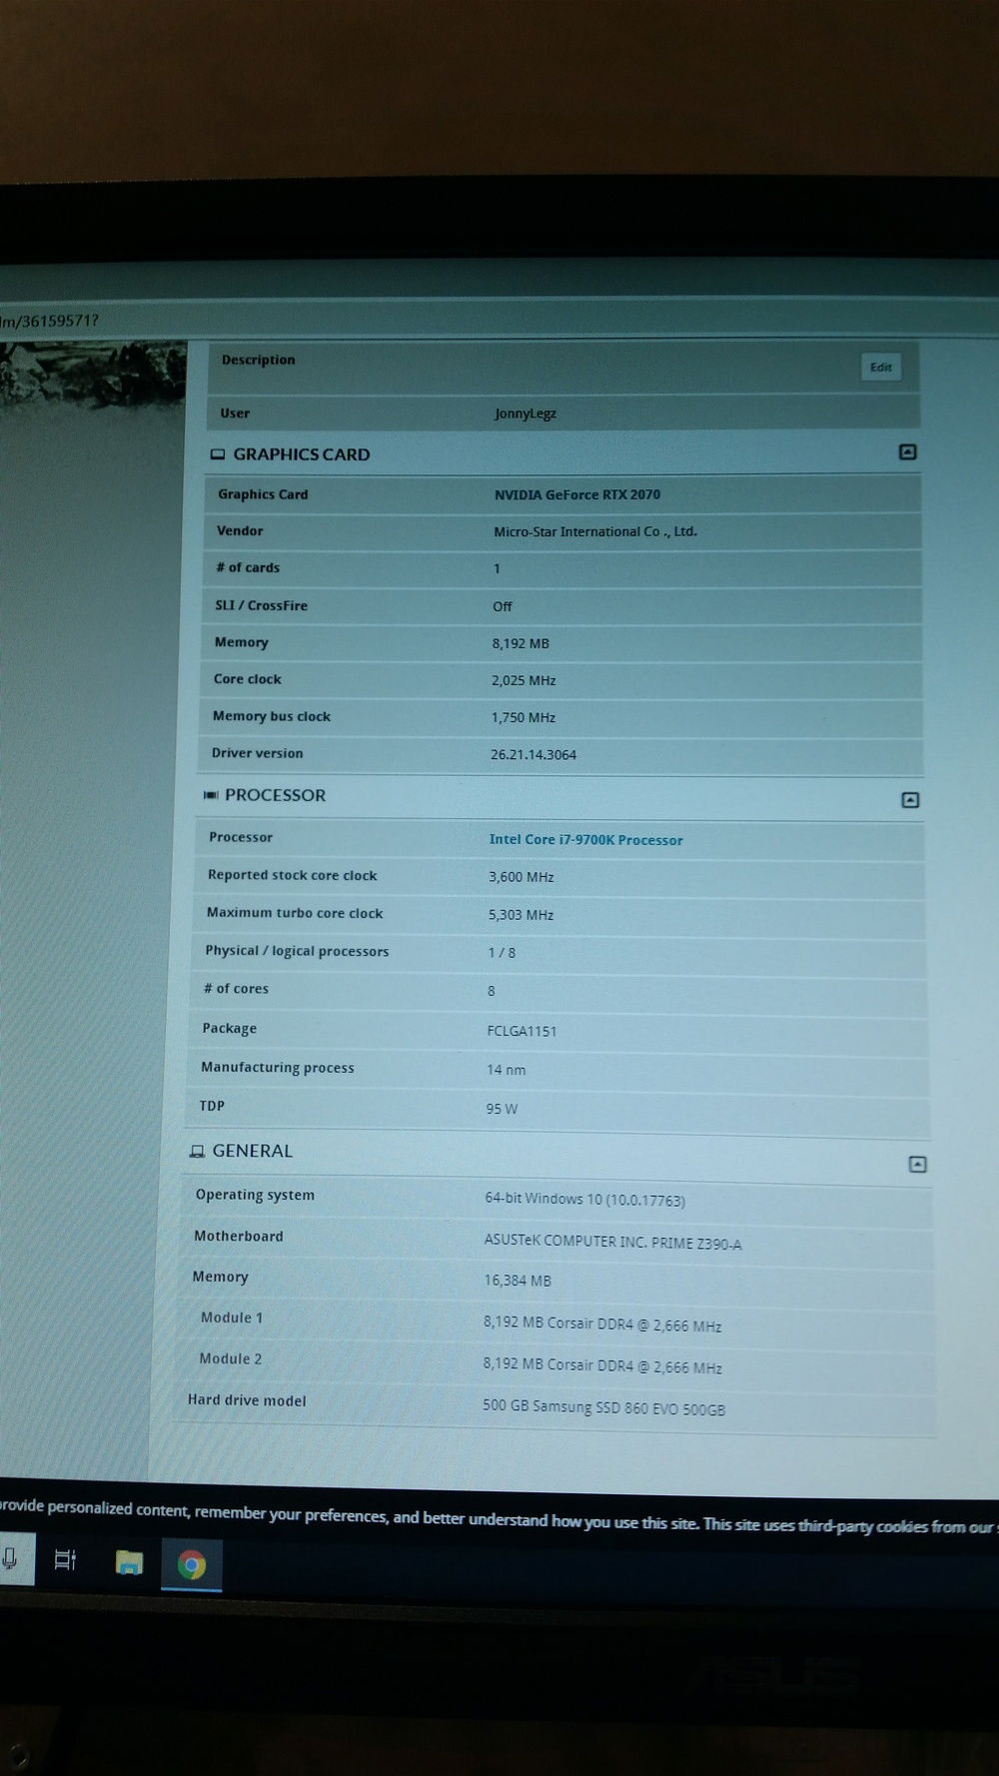Click the PROCESSOR section heading
999x1776 pixels.
[275, 795]
